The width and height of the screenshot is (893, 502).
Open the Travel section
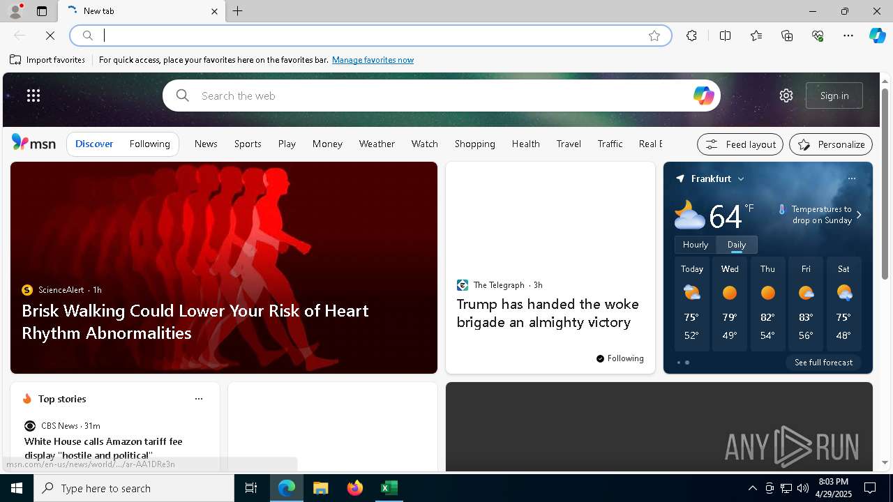tap(569, 144)
